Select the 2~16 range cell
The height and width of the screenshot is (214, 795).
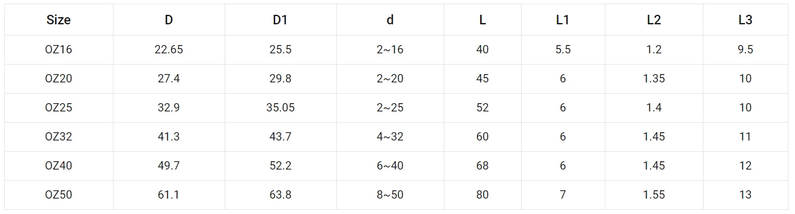point(390,50)
